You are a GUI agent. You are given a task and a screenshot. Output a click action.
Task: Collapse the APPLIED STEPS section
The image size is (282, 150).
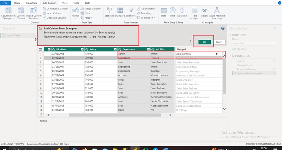pos(230,56)
